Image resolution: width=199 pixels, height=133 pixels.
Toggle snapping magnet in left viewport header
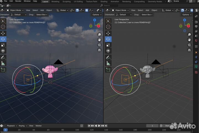(x=77, y=10)
